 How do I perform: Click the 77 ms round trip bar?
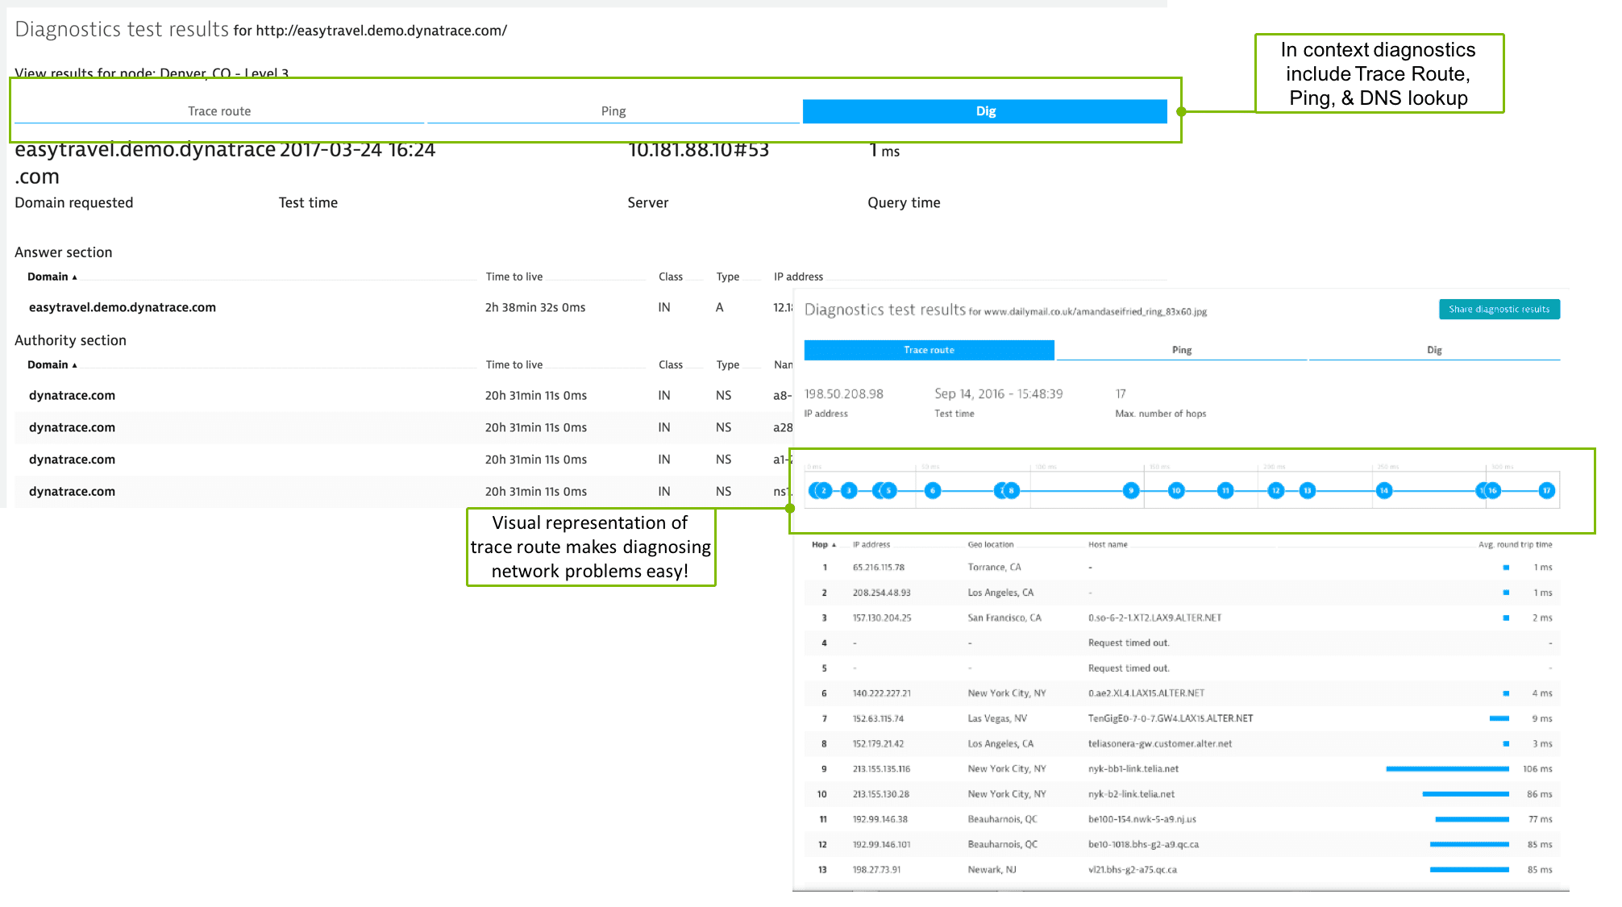[1472, 819]
